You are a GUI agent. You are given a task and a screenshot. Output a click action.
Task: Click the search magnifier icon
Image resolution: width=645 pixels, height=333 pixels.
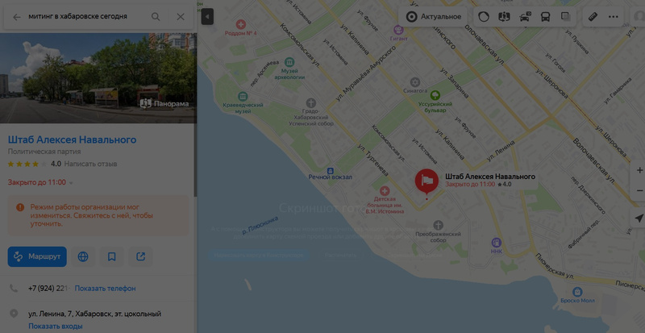[156, 17]
